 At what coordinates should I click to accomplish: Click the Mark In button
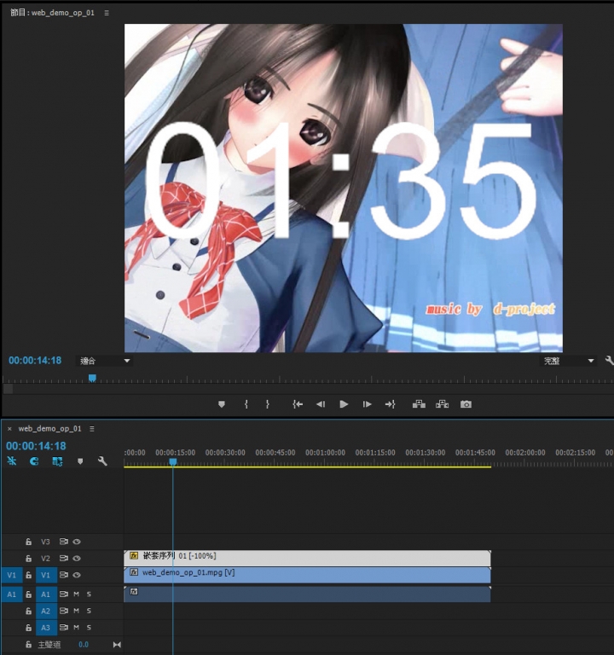pyautogui.click(x=246, y=404)
